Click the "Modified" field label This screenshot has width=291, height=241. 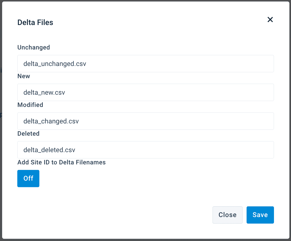click(30, 105)
